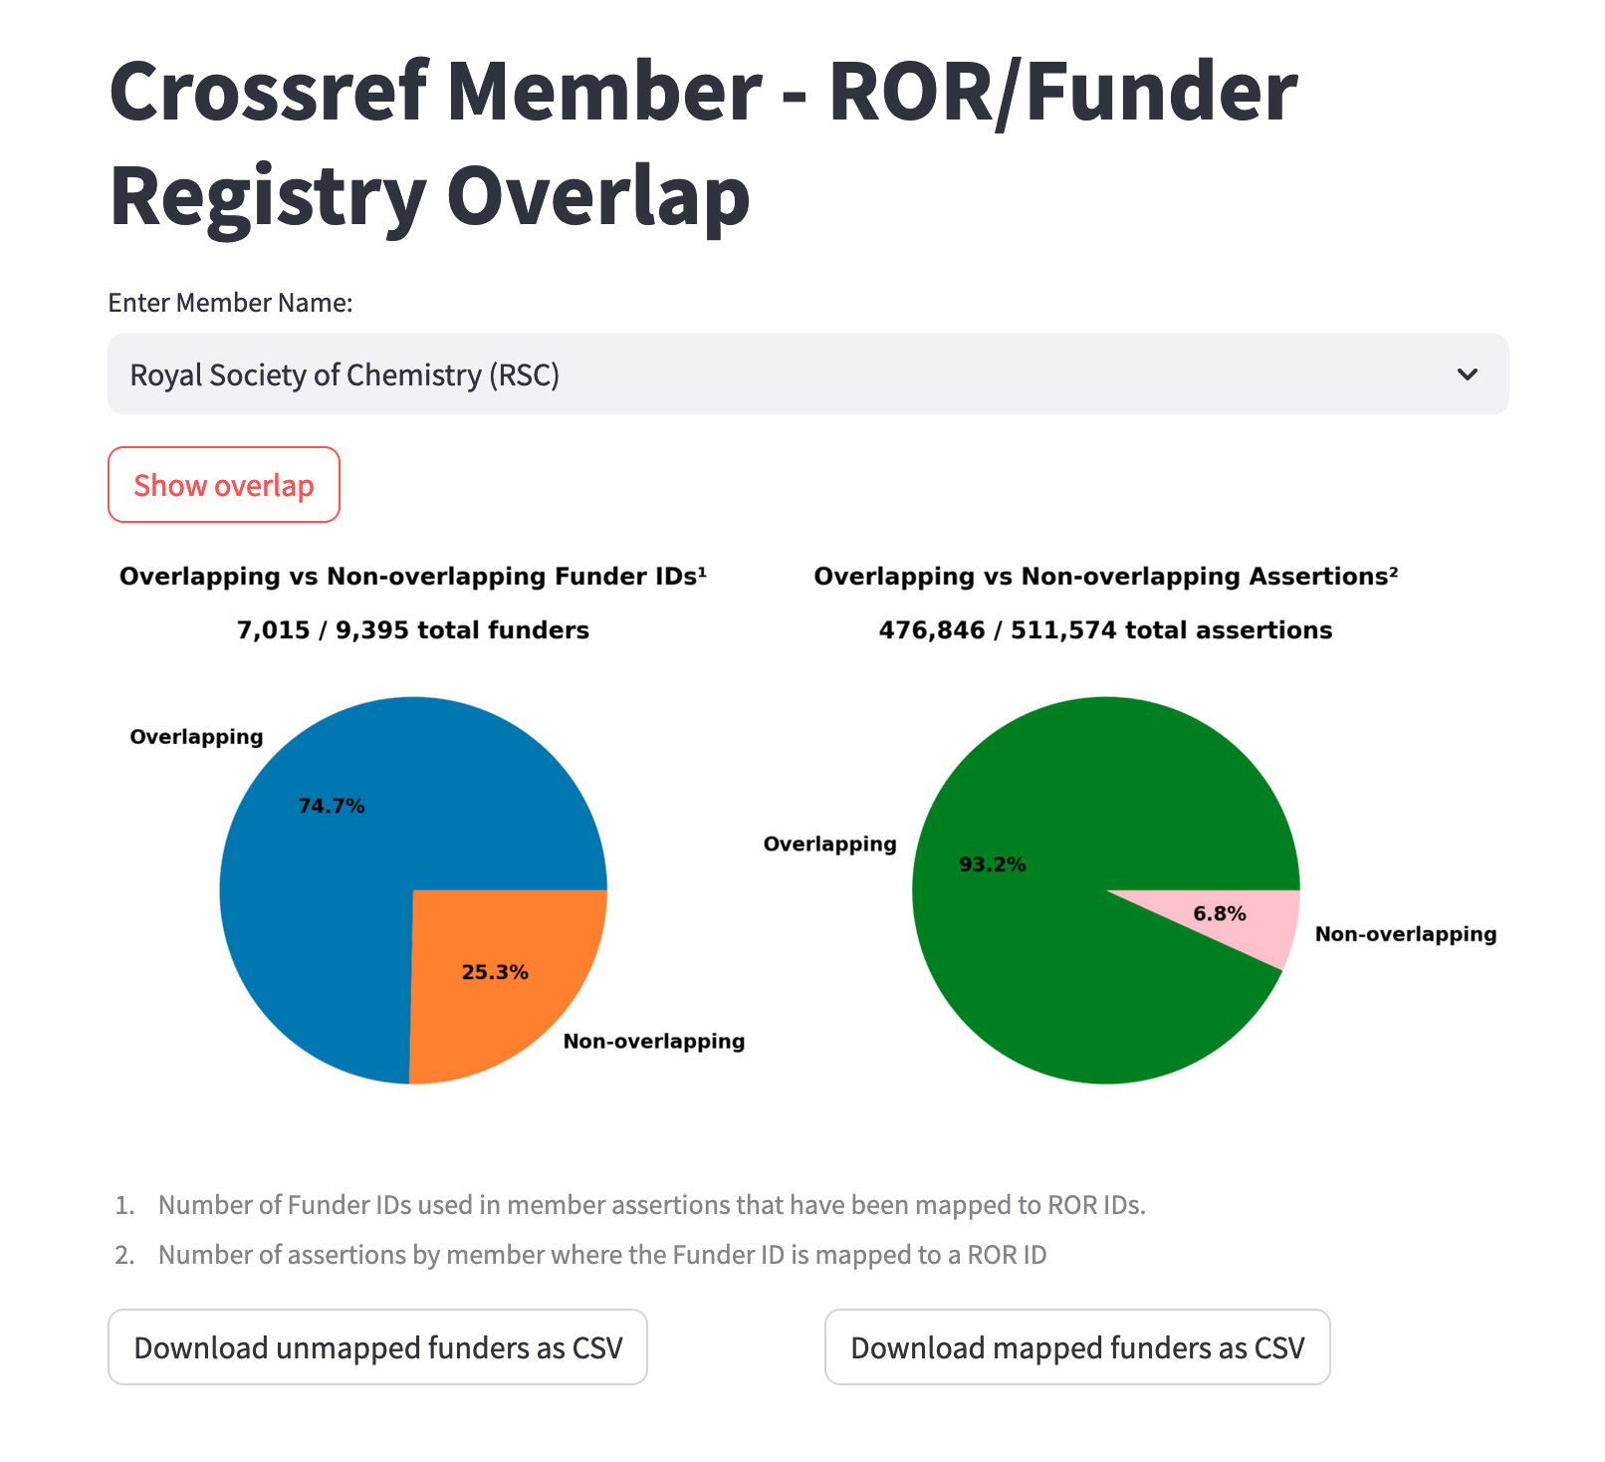Click the page heading Crossref Member title
This screenshot has height=1462, width=1605.
click(703, 143)
